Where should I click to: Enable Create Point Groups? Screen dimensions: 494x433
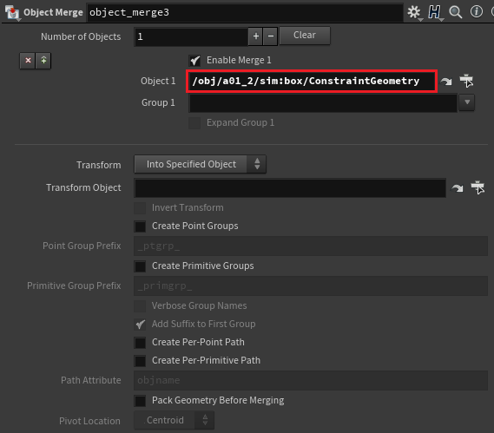[140, 226]
